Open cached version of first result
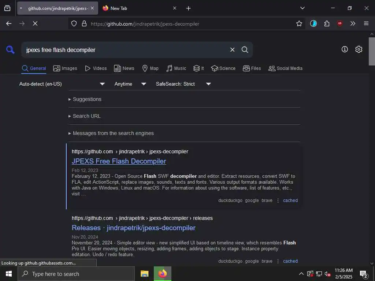The height and width of the screenshot is (281, 375). click(x=290, y=201)
